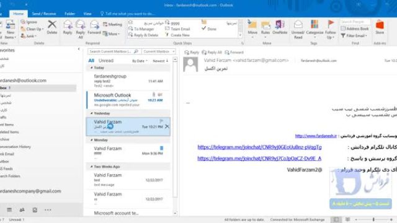Screen dimensions: 397x223
Task: Open Vahid Farzam email from Monday
Action: click(128, 152)
